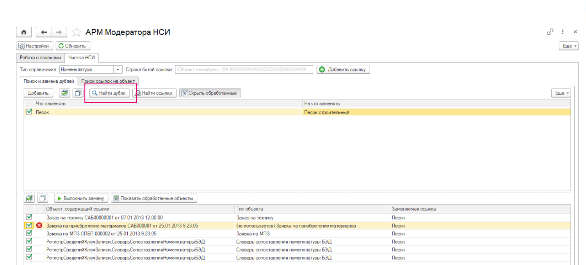Image resolution: width=586 pixels, height=265 pixels.
Task: Expand the Тип справочника dropdown
Action: pyautogui.click(x=118, y=69)
